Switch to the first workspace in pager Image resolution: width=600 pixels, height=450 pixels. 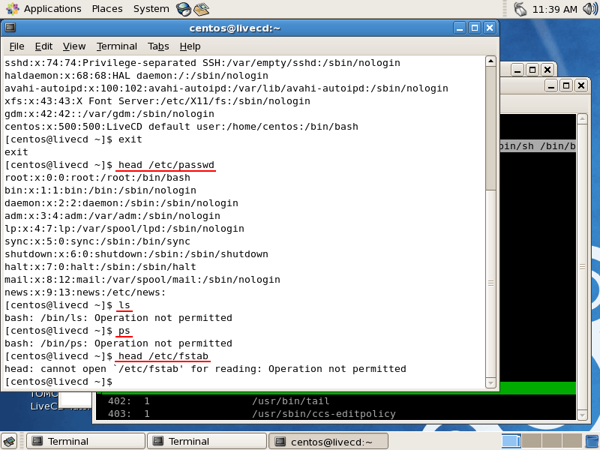tap(511, 441)
